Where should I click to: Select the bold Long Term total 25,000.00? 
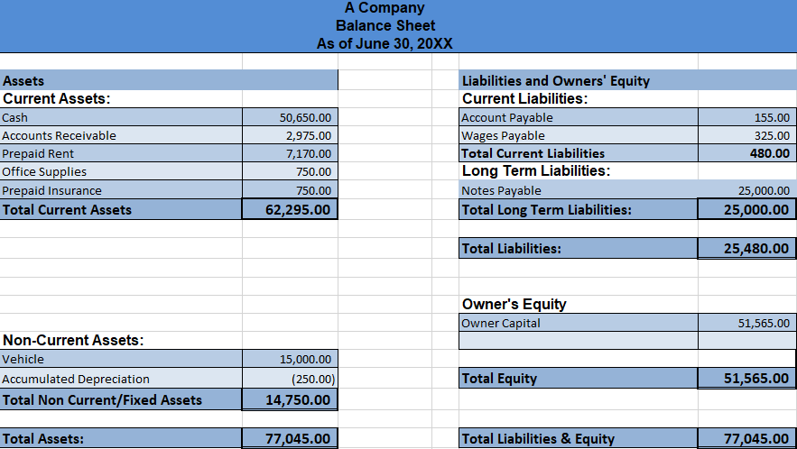tap(746, 209)
